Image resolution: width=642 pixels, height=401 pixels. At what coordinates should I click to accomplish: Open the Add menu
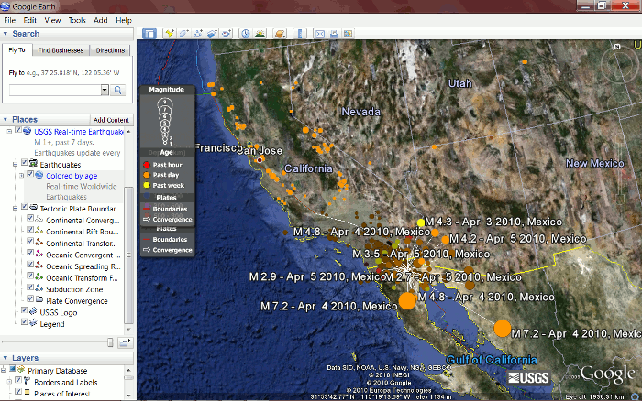tap(100, 20)
